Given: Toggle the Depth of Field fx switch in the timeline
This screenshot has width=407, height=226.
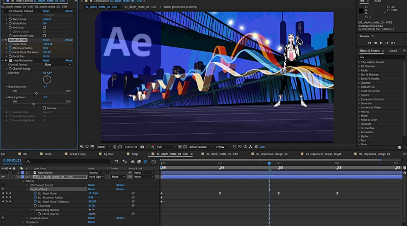Looking at the screenshot, I should click(3, 189).
